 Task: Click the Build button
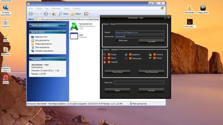click(117, 90)
